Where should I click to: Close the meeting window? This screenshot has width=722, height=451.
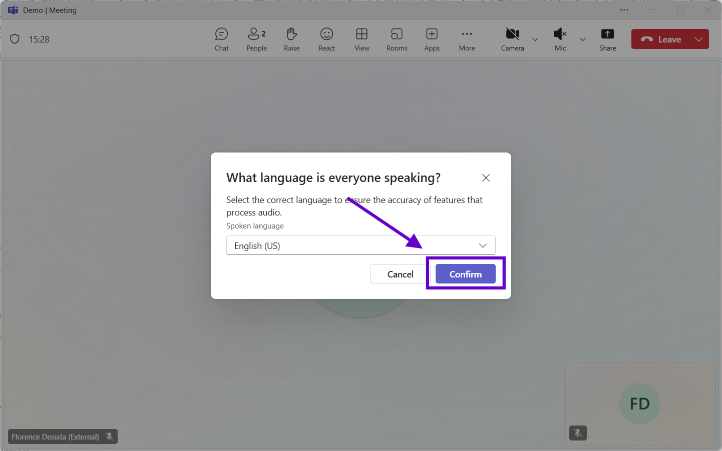pyautogui.click(x=708, y=10)
